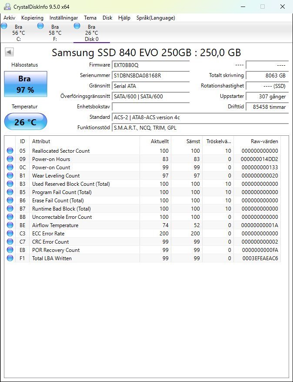Select the 'Wear Leveling Count' attribute name
Image resolution: width=293 pixels, height=382 pixels.
pos(56,176)
